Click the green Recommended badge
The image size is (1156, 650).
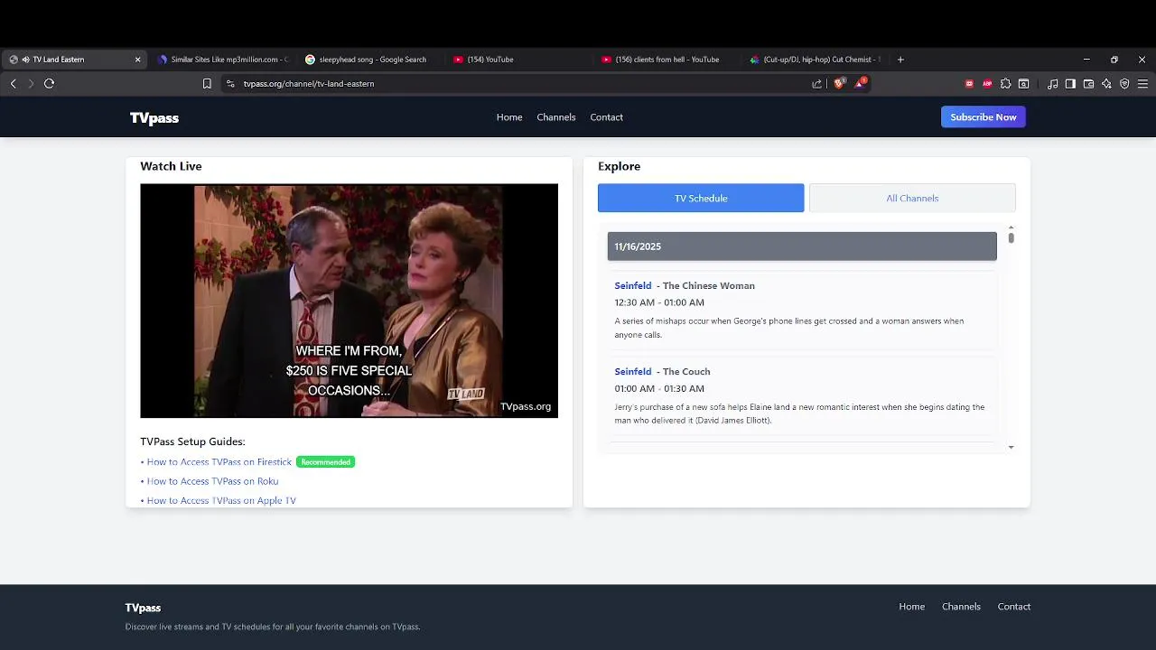click(x=325, y=461)
